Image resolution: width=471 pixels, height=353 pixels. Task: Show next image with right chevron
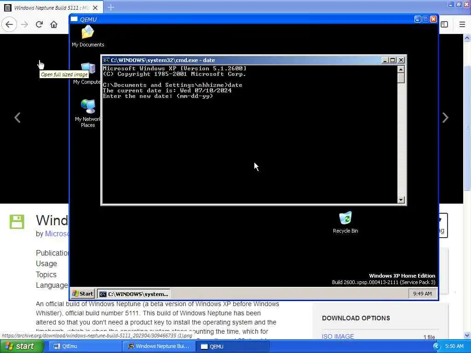(x=445, y=117)
